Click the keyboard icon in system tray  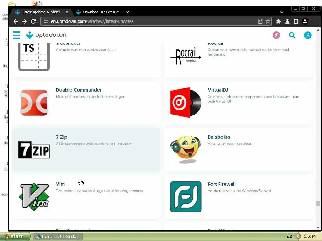290,237
